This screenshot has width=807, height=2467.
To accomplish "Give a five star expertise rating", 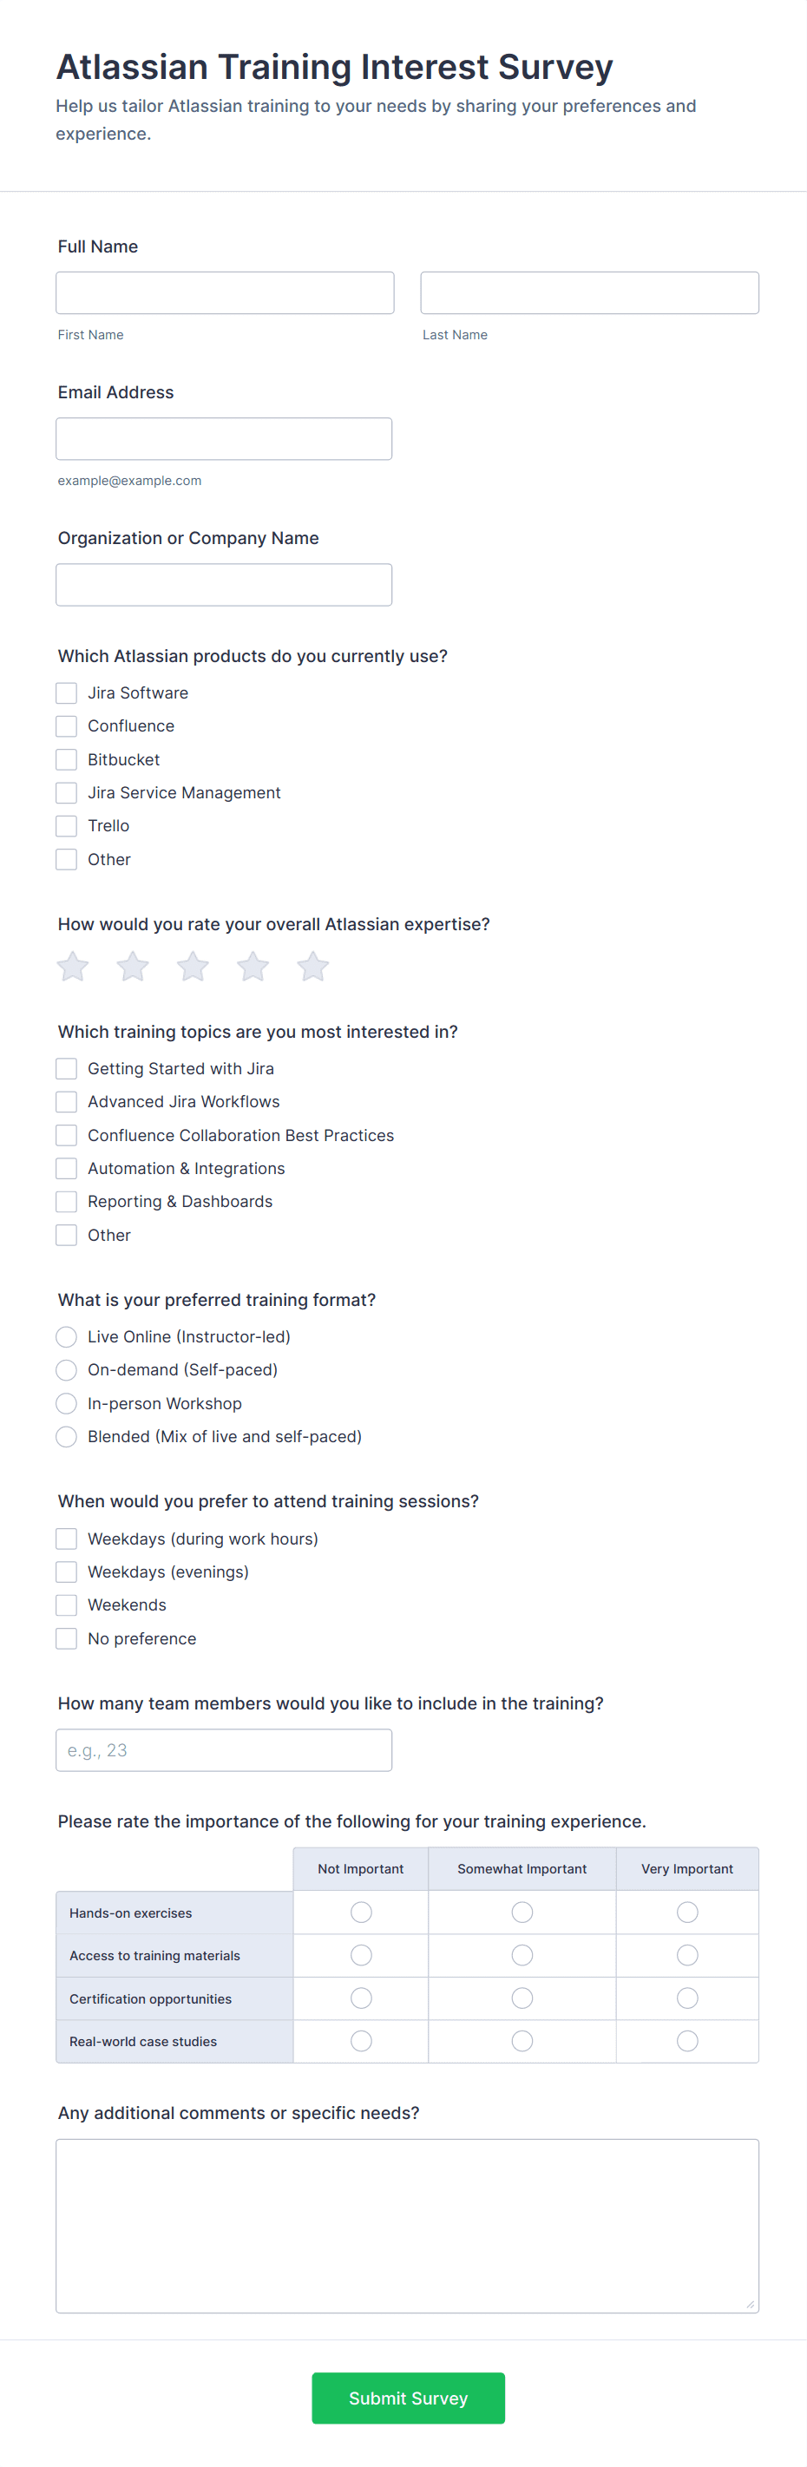I will click(313, 967).
